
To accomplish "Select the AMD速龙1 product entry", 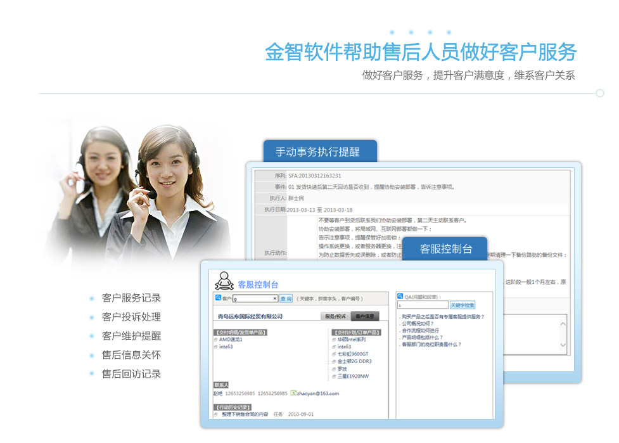I will 231,340.
